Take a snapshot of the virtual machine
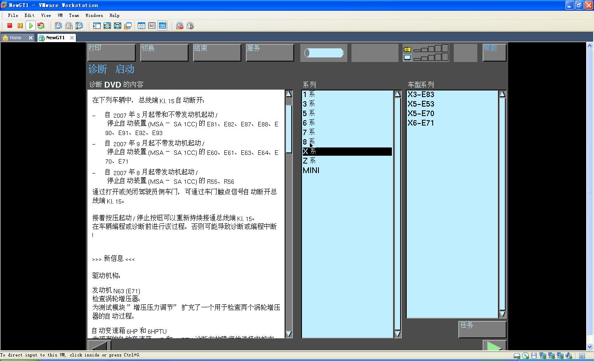594x361 pixels. point(59,26)
